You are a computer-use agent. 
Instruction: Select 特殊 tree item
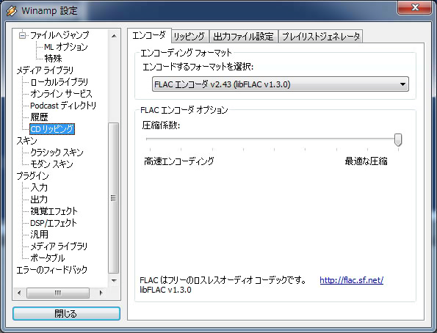pyautogui.click(x=53, y=59)
